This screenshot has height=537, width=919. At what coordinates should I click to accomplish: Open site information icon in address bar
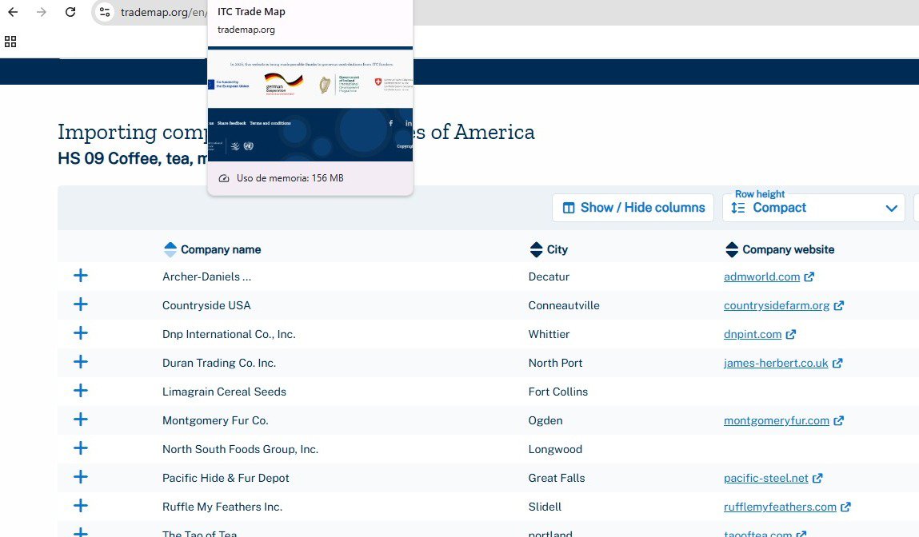click(105, 12)
